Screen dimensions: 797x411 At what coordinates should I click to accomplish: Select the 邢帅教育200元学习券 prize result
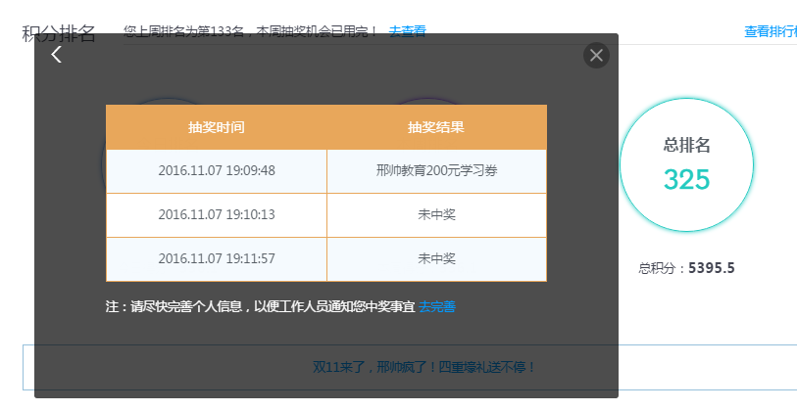click(436, 171)
